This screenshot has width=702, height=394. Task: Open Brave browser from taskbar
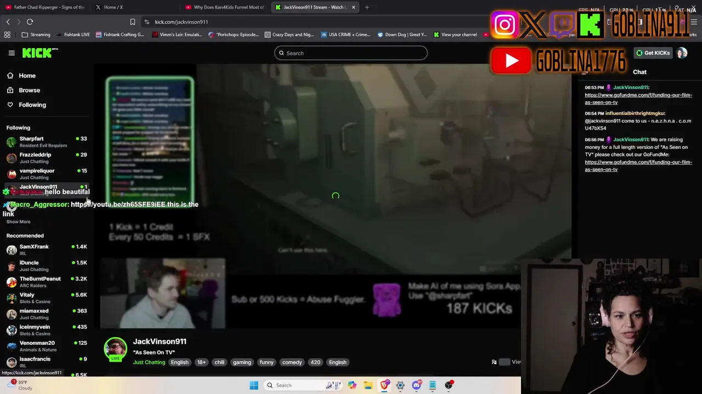(x=384, y=385)
